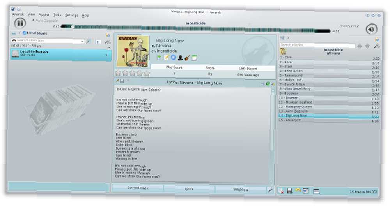Click the Nirvana Incesticide album cover
Screen dimensions: 390x206
tap(133, 51)
